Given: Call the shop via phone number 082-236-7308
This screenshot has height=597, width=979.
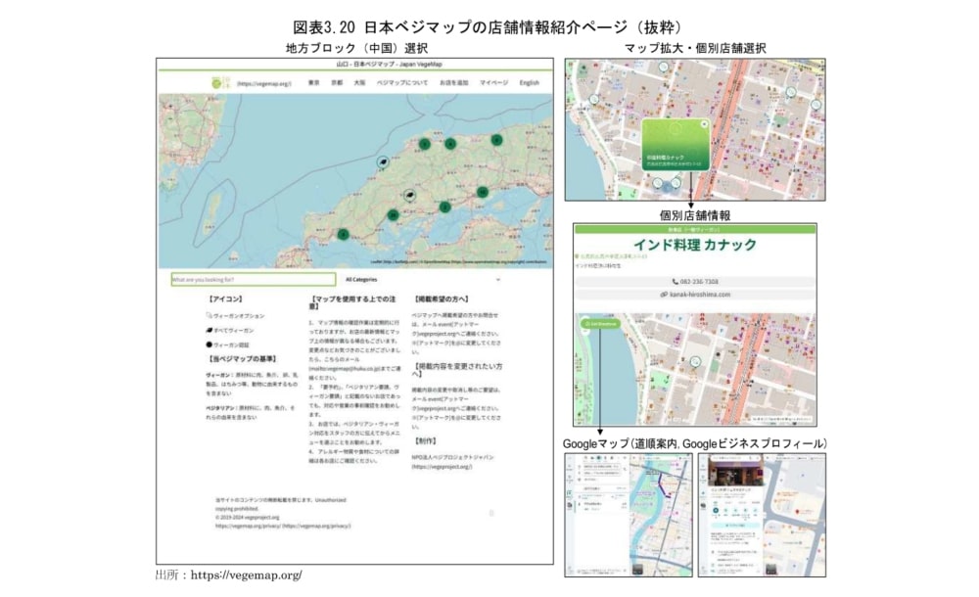Looking at the screenshot, I should point(695,282).
